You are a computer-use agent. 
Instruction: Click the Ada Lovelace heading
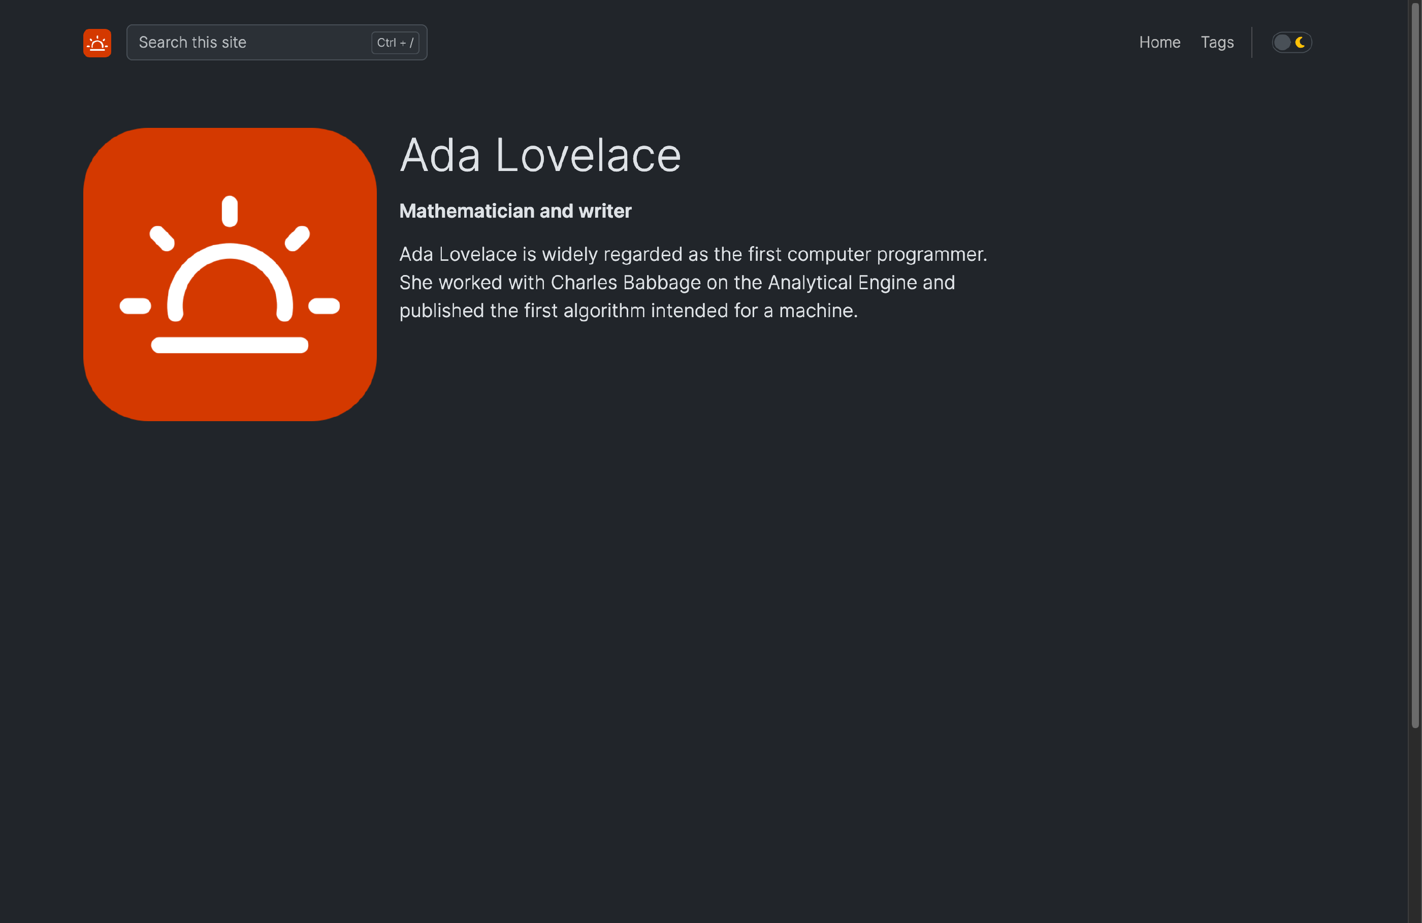pyautogui.click(x=540, y=155)
